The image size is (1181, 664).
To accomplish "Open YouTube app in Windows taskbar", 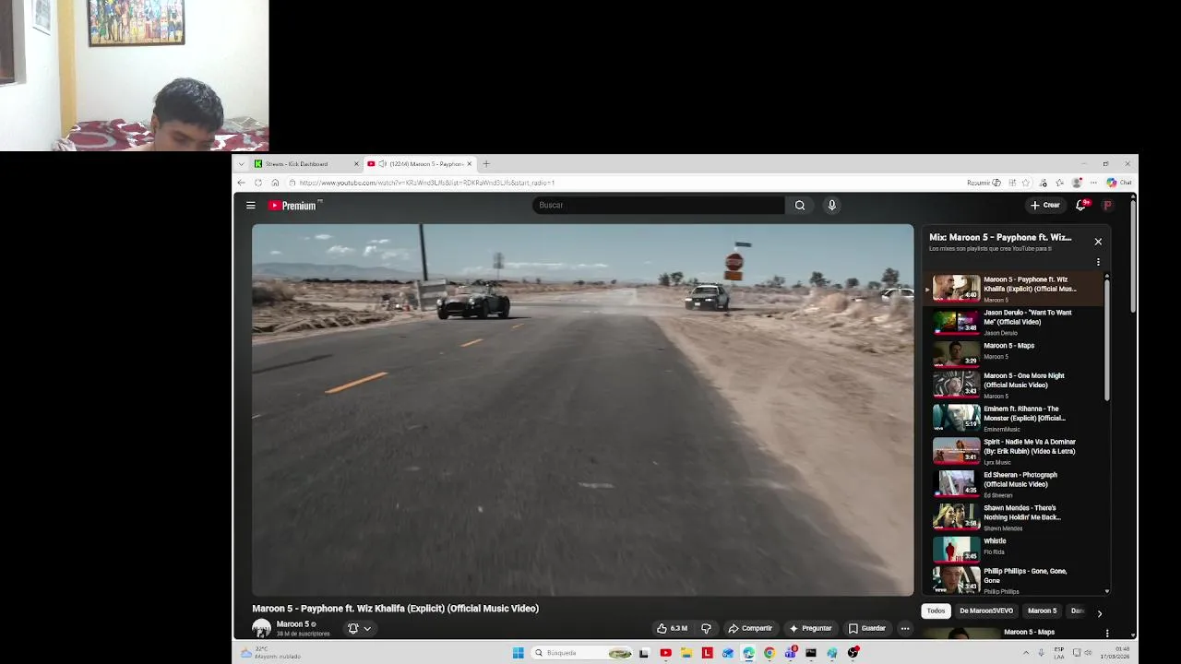I will click(665, 653).
